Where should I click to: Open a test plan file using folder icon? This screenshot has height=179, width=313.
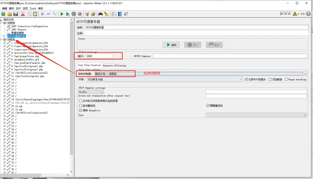click(x=10, y=14)
